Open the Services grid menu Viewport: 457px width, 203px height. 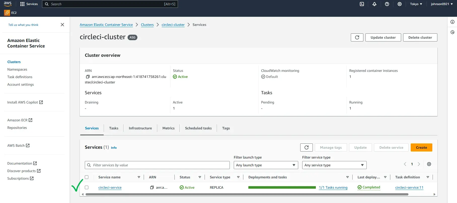pos(29,4)
